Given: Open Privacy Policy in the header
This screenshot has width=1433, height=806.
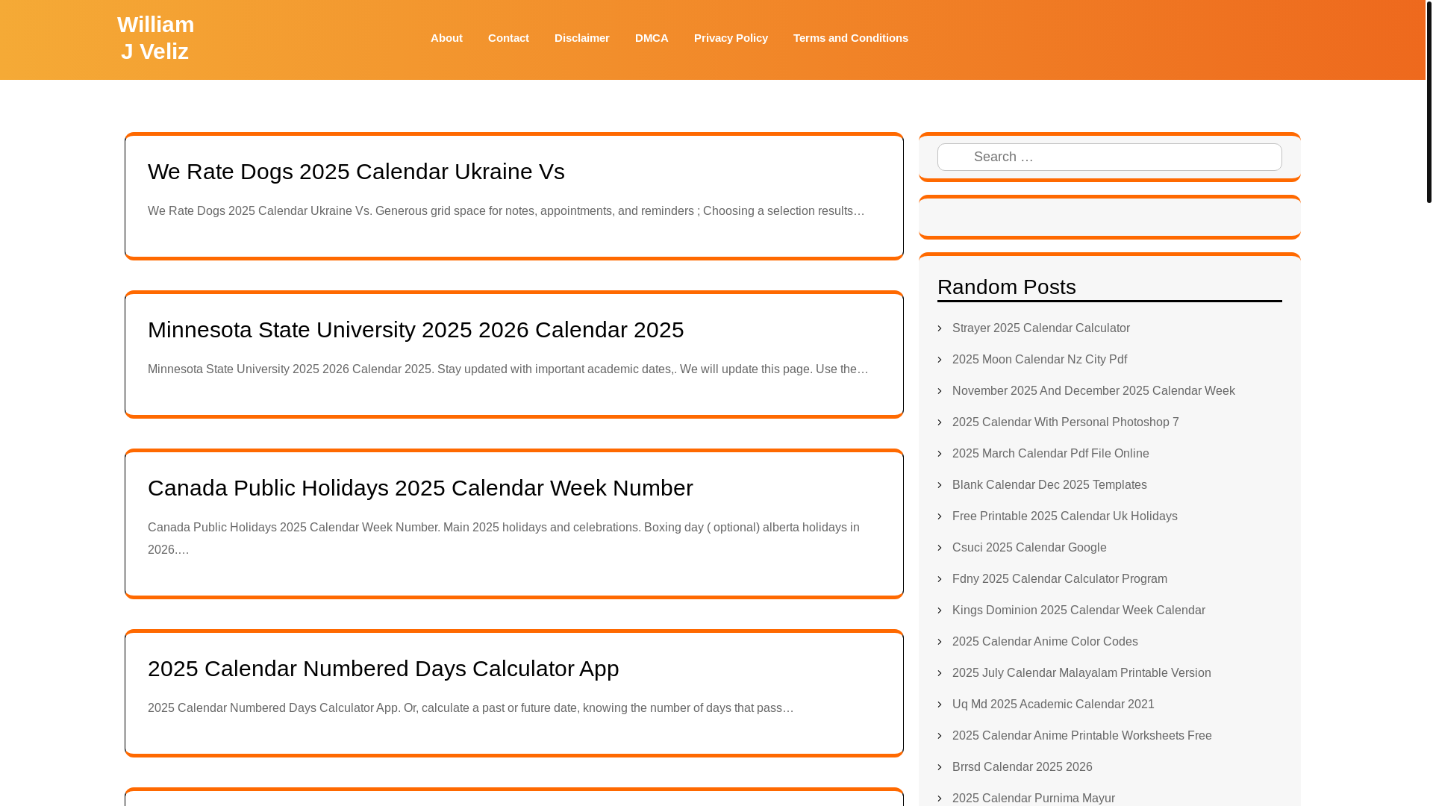Looking at the screenshot, I should tap(731, 38).
